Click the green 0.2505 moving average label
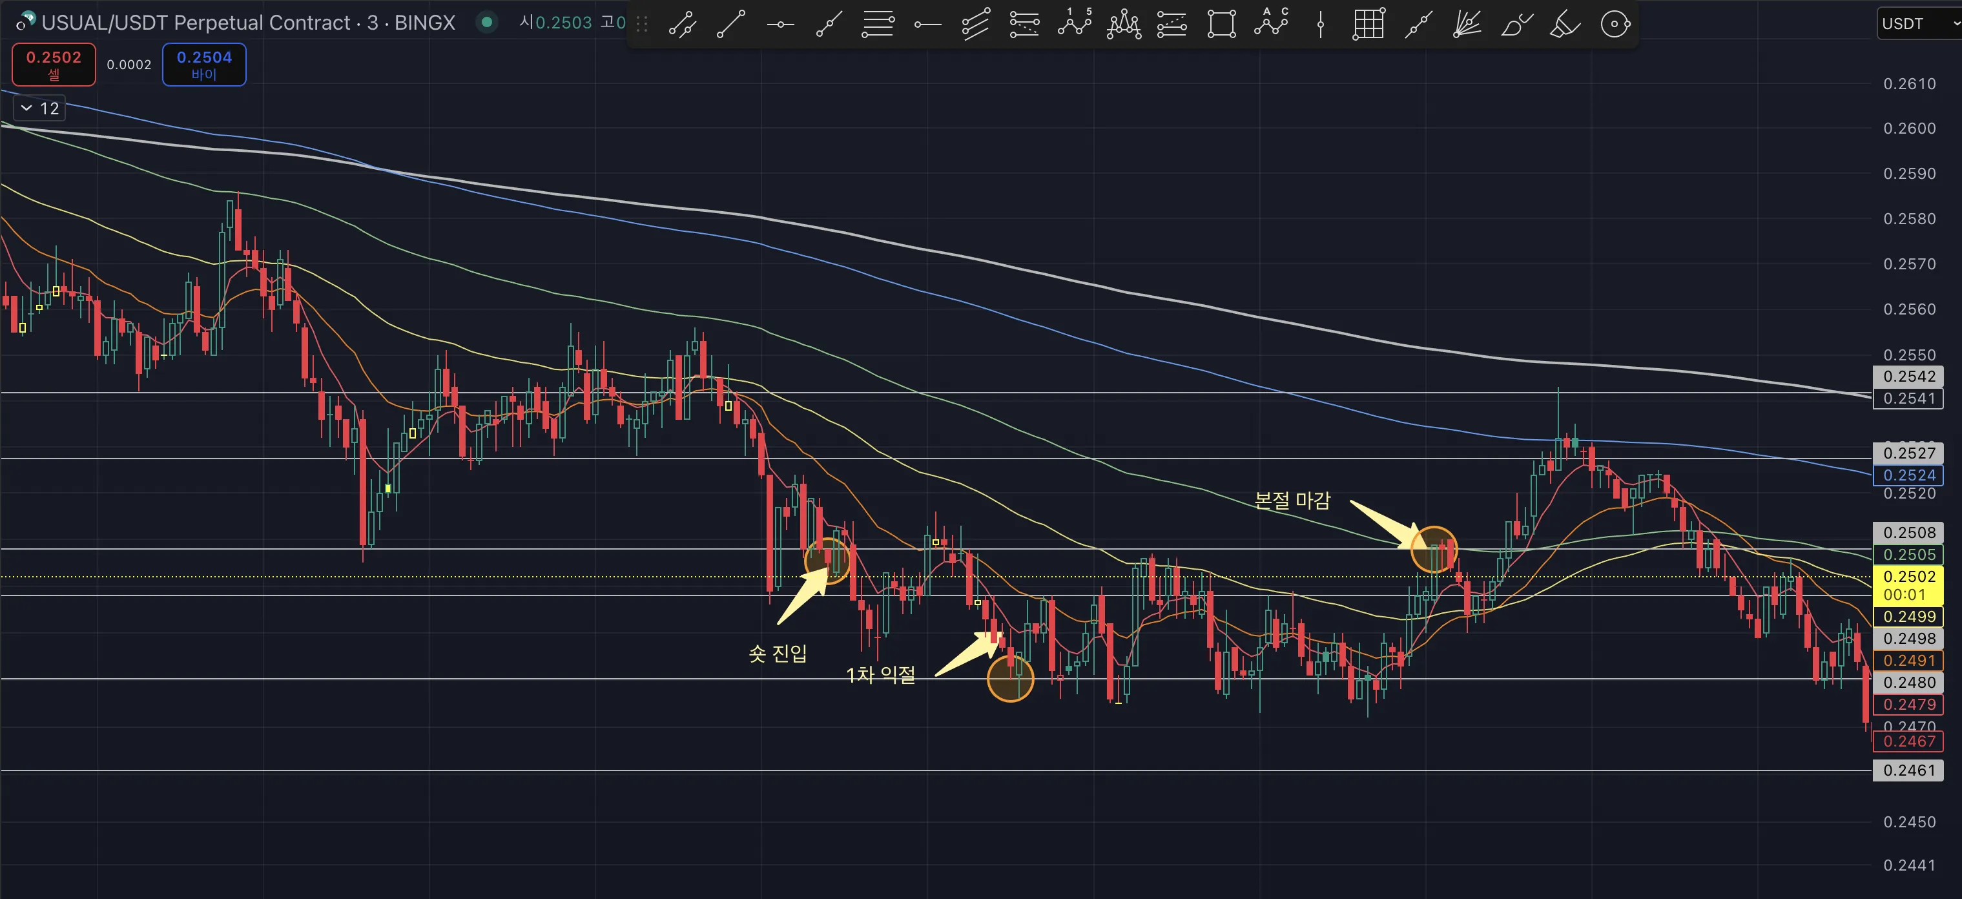Viewport: 1962px width, 899px height. (x=1908, y=555)
